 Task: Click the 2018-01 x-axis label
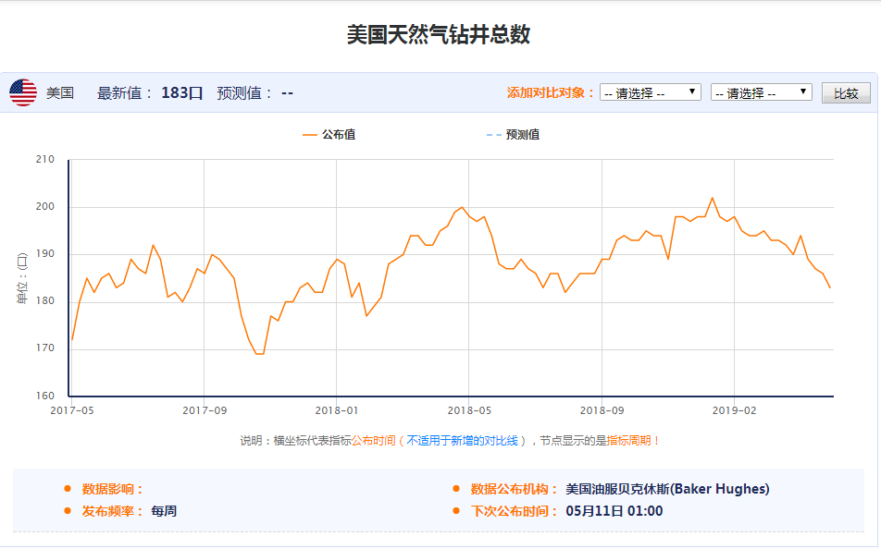[336, 409]
